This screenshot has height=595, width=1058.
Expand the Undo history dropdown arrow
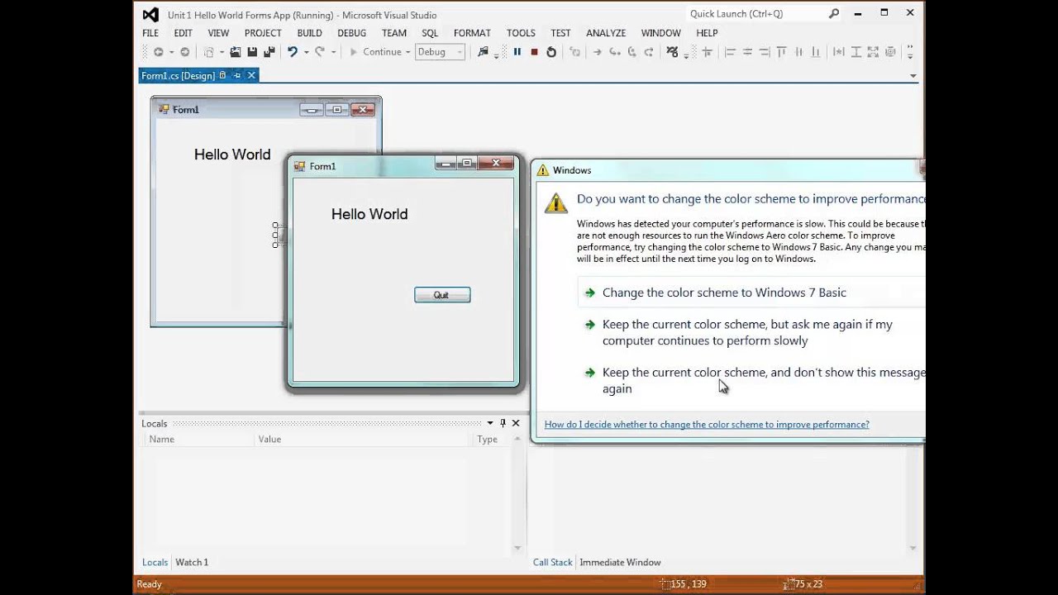[x=306, y=52]
